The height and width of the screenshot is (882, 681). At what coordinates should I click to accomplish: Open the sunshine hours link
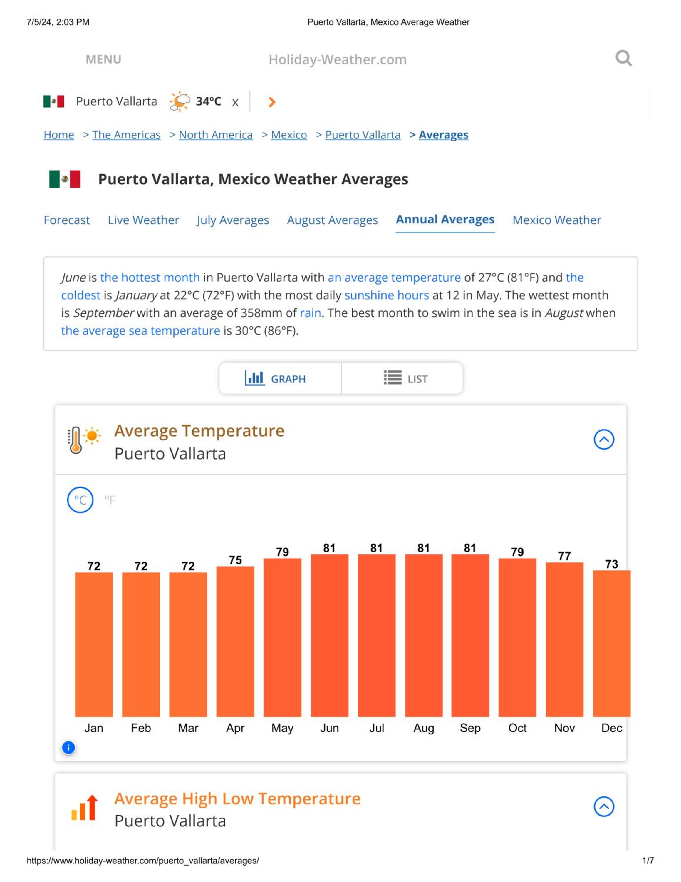pyautogui.click(x=387, y=295)
